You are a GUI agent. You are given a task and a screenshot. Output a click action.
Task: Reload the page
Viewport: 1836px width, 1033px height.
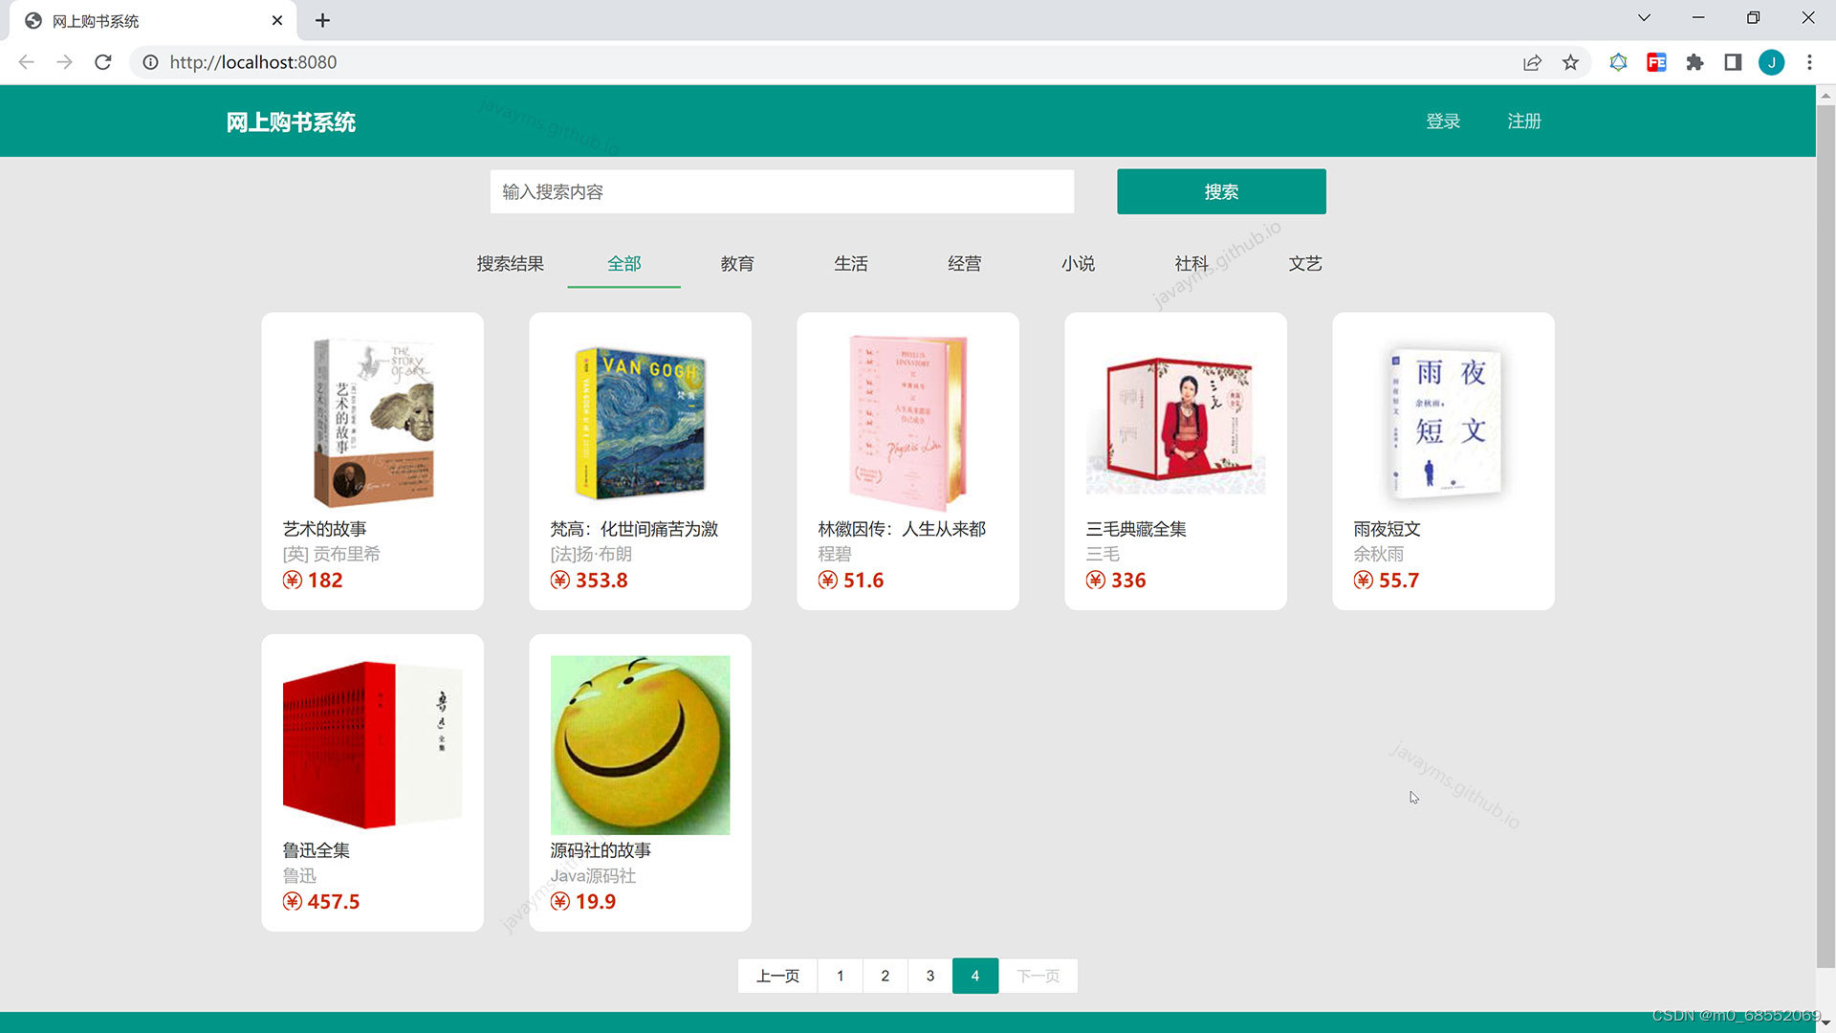[103, 62]
